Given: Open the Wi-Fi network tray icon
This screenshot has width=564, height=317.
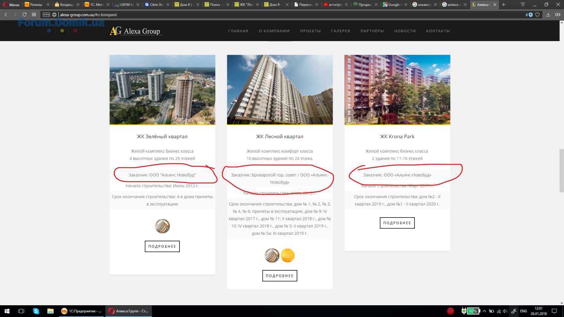Looking at the screenshot, I should 499,311.
